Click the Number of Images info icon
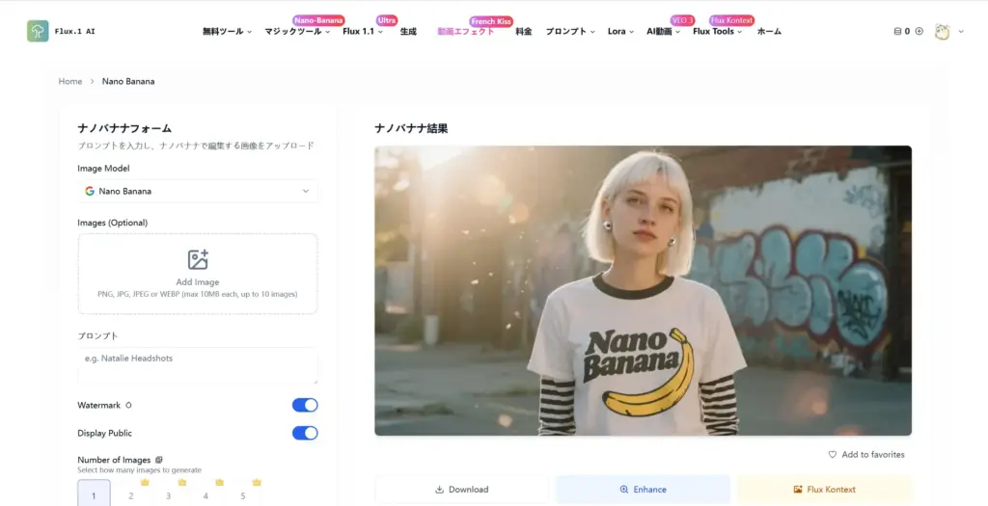The width and height of the screenshot is (988, 506). coord(159,460)
